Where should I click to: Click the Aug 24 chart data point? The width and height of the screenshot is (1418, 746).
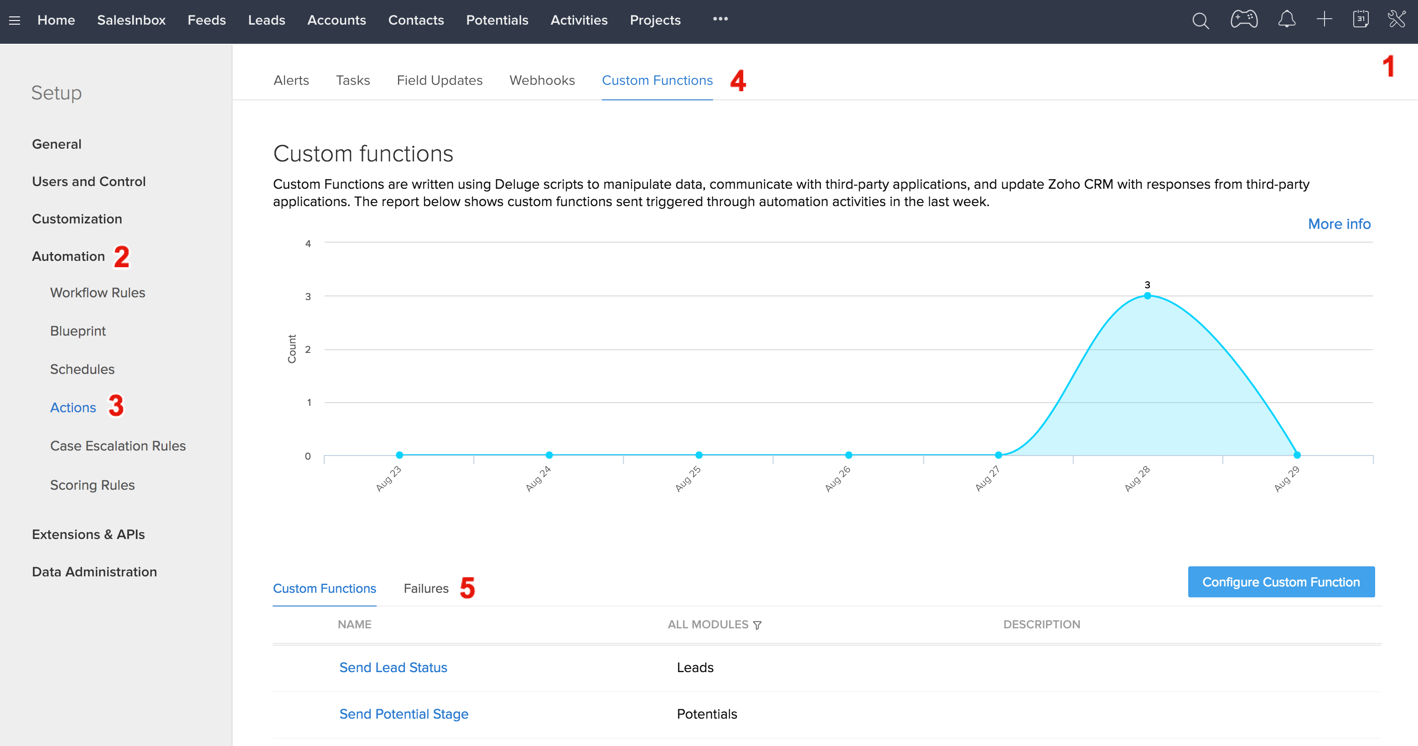tap(549, 455)
